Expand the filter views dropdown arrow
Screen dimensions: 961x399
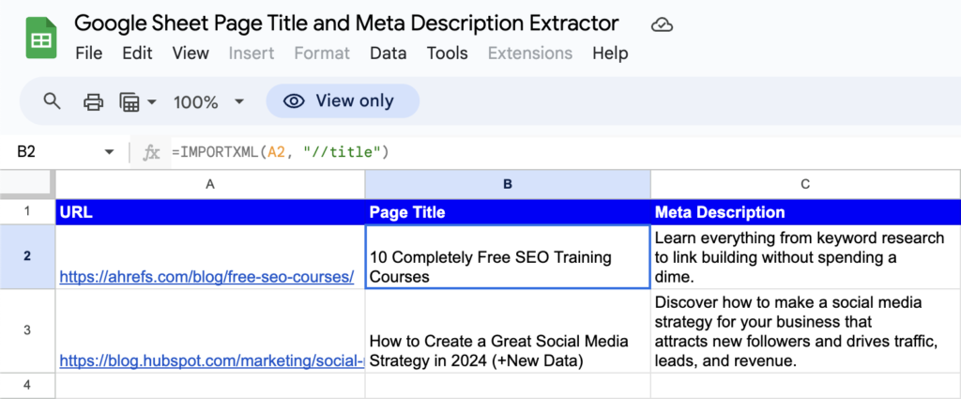151,101
